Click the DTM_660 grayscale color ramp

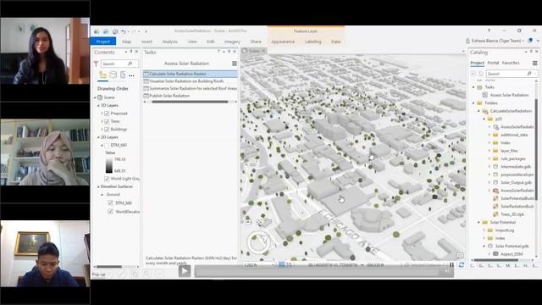pos(109,164)
